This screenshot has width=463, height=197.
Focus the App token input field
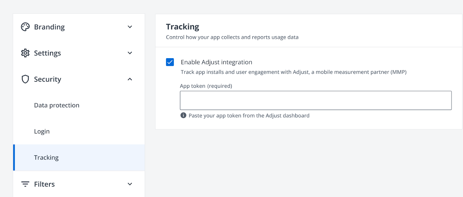[x=315, y=100]
